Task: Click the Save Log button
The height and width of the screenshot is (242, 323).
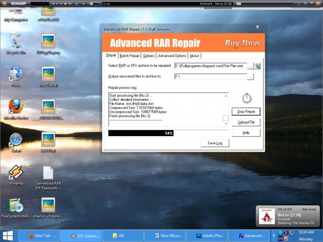Action: pyautogui.click(x=215, y=143)
